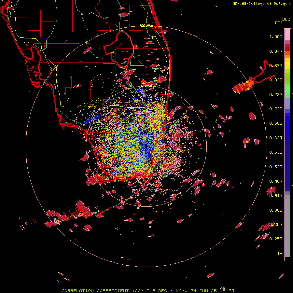Choose the 0.627 scale value
Screen dimensions: 293x293
coord(276,138)
